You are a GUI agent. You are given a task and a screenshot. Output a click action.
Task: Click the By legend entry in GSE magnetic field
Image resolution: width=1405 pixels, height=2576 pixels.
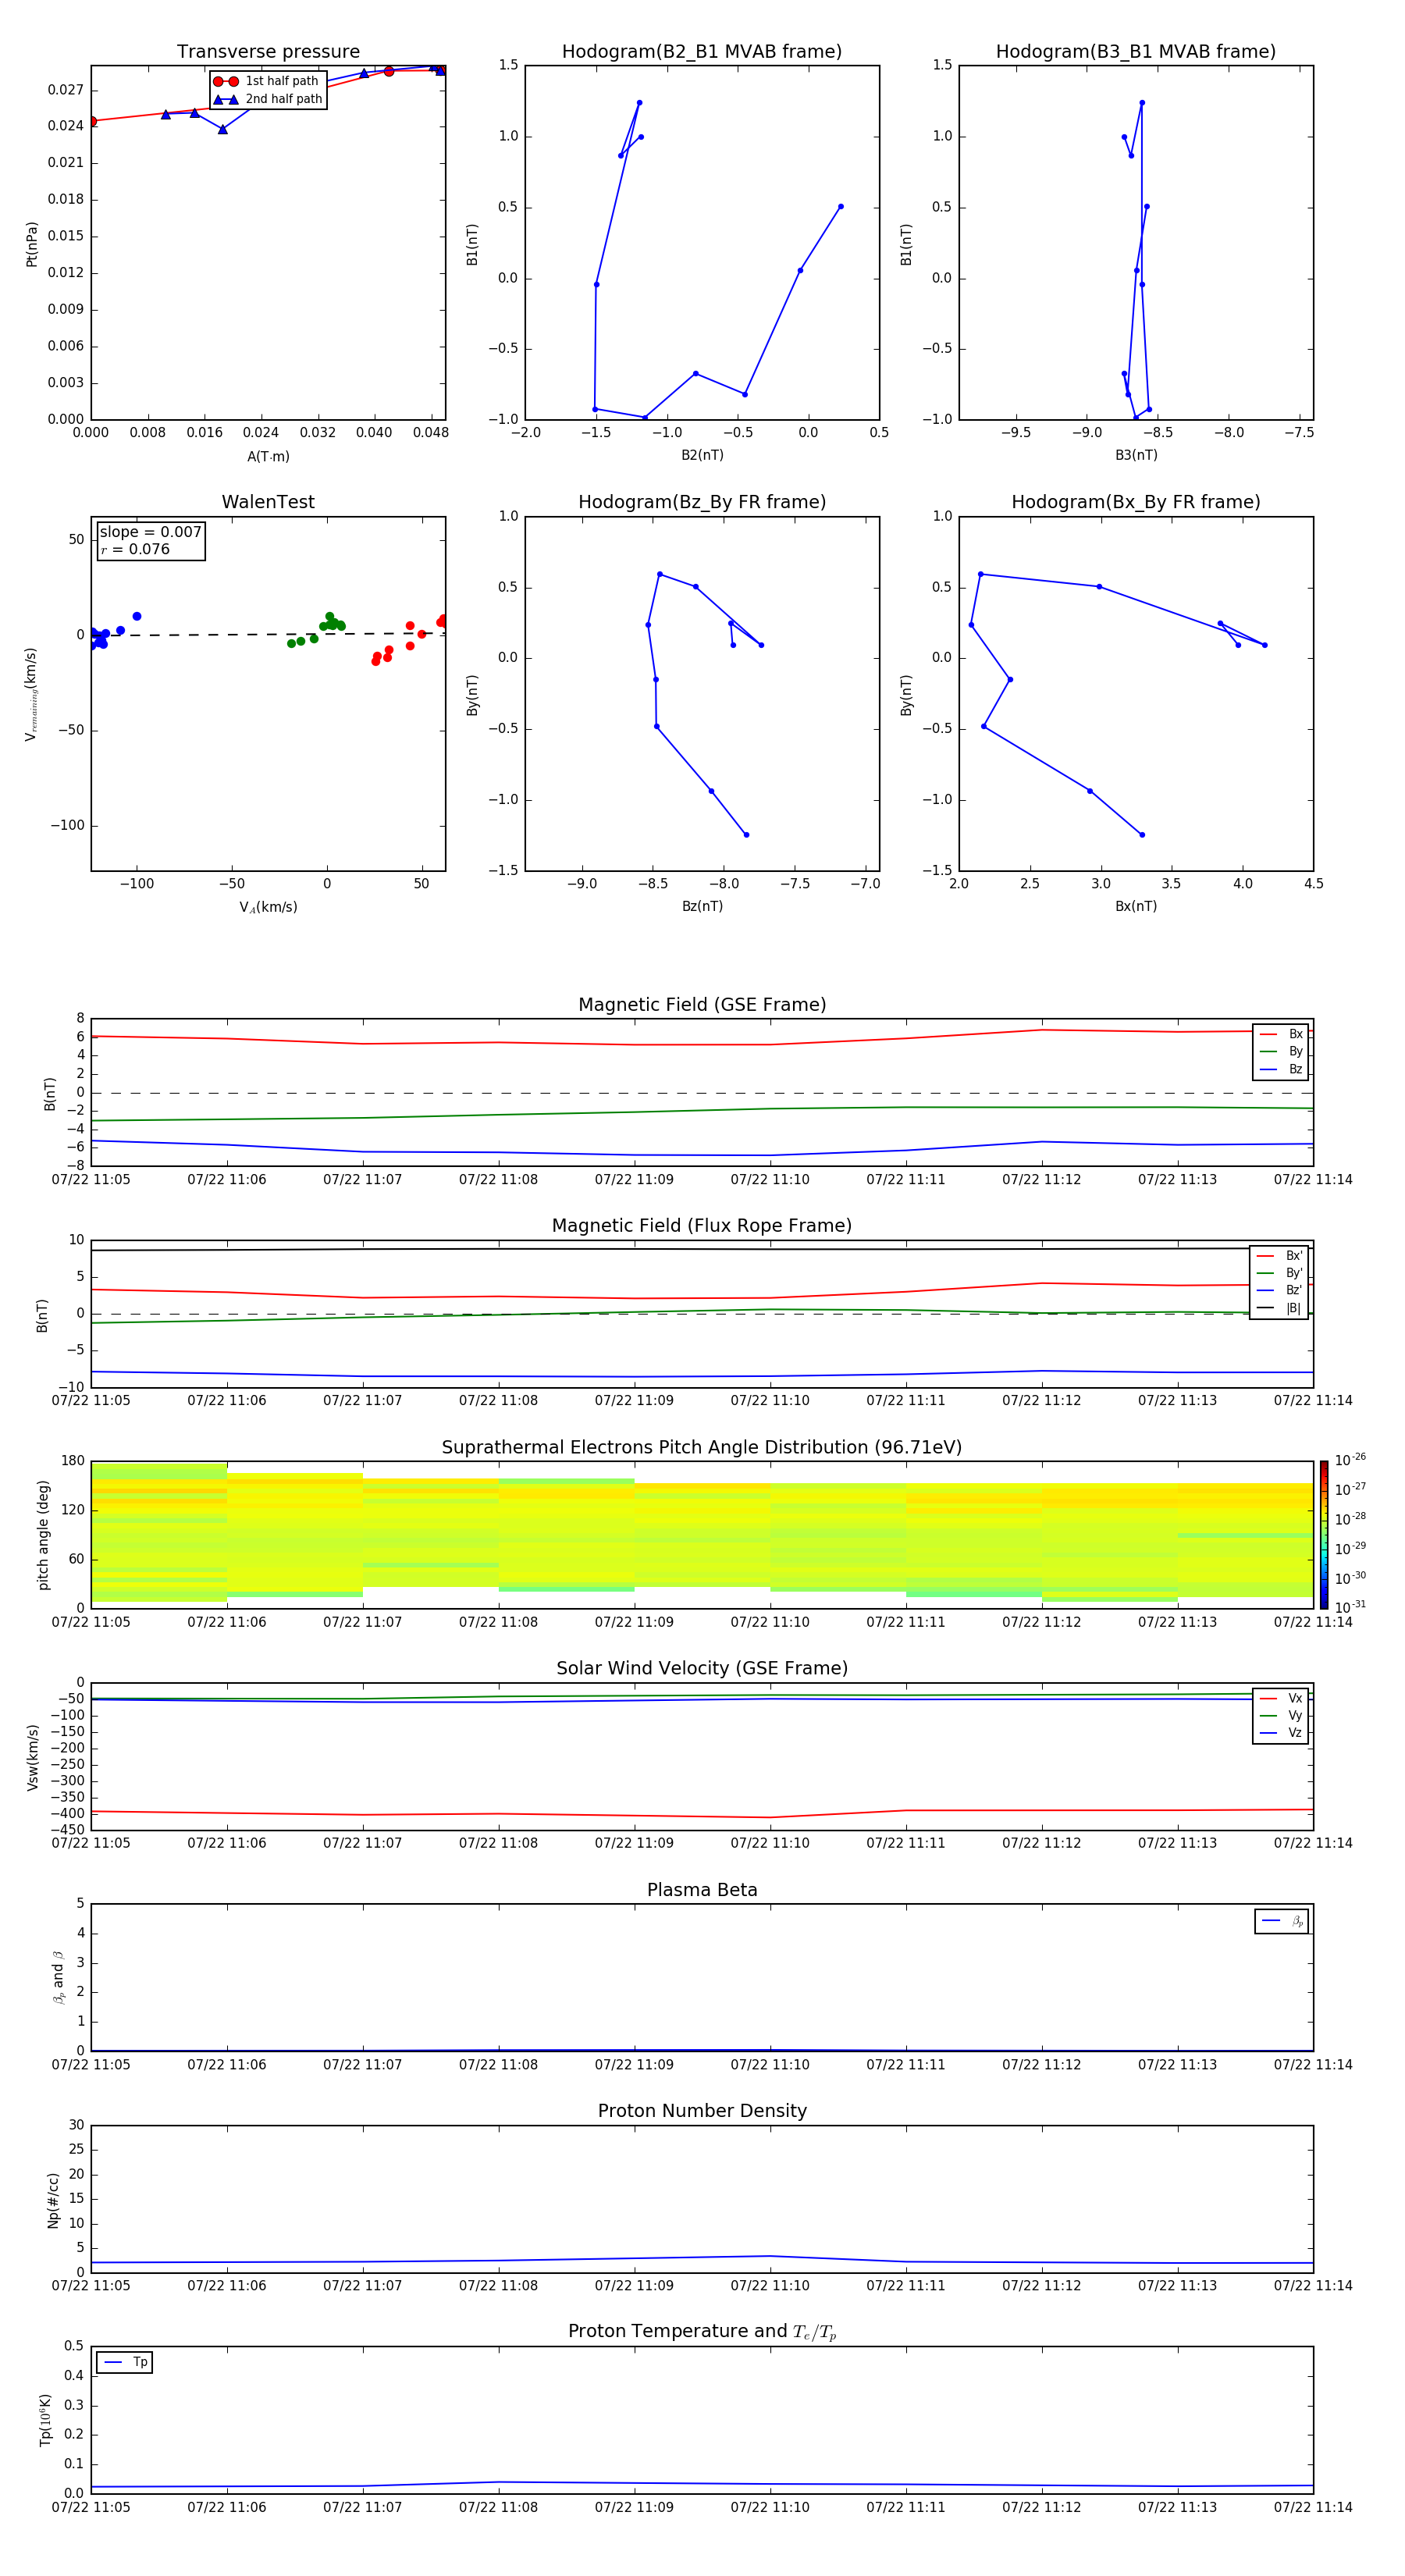tap(1281, 1051)
